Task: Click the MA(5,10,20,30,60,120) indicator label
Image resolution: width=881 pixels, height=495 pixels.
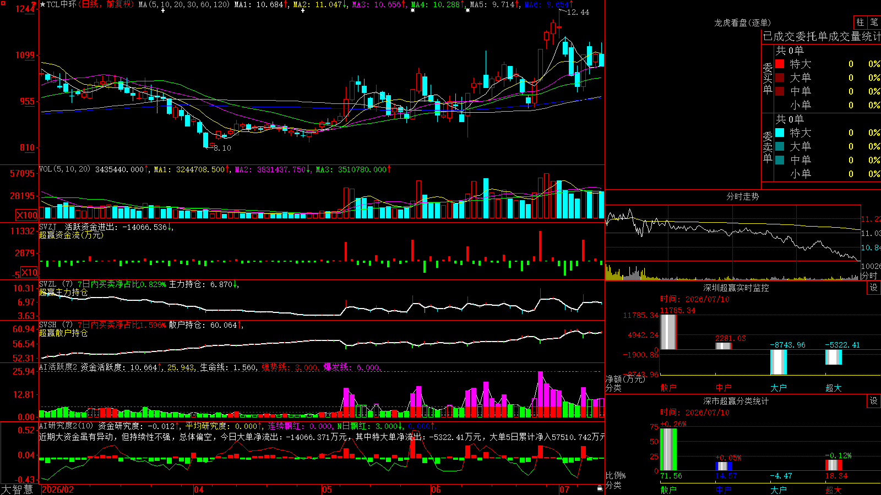Action: [x=184, y=4]
